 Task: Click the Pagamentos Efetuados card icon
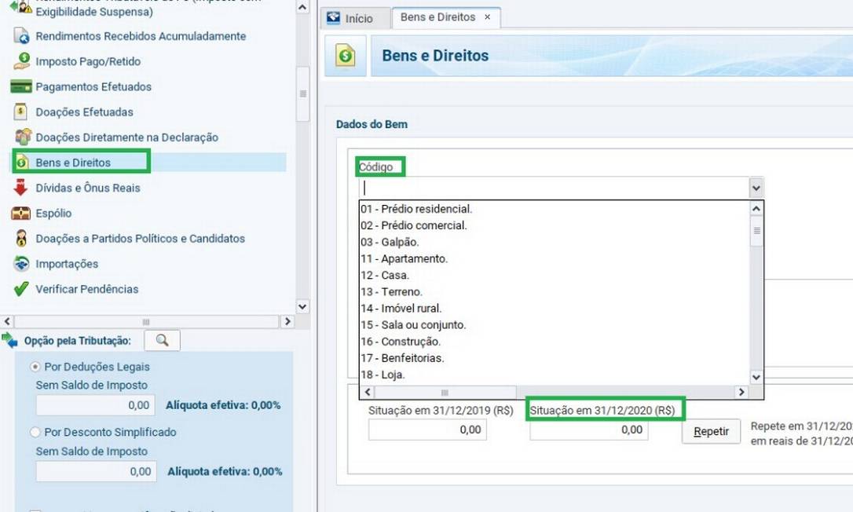point(22,86)
